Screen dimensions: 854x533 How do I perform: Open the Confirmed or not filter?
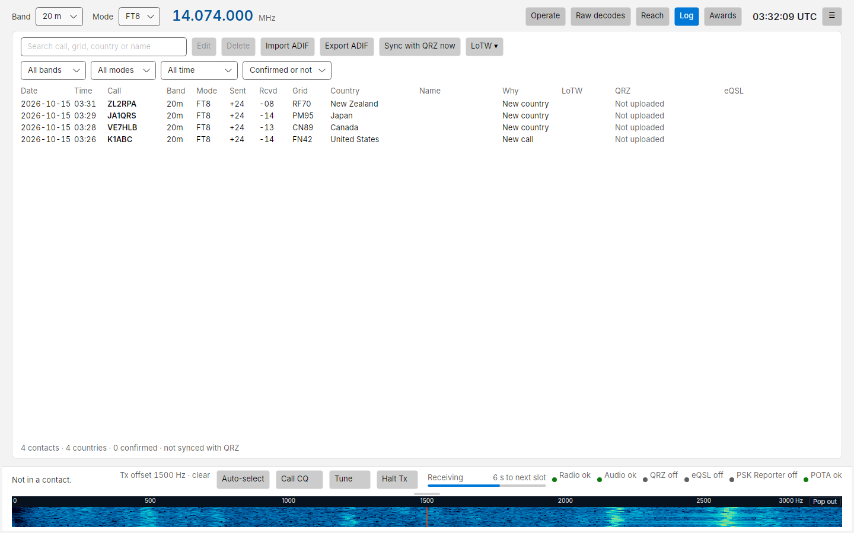(287, 70)
